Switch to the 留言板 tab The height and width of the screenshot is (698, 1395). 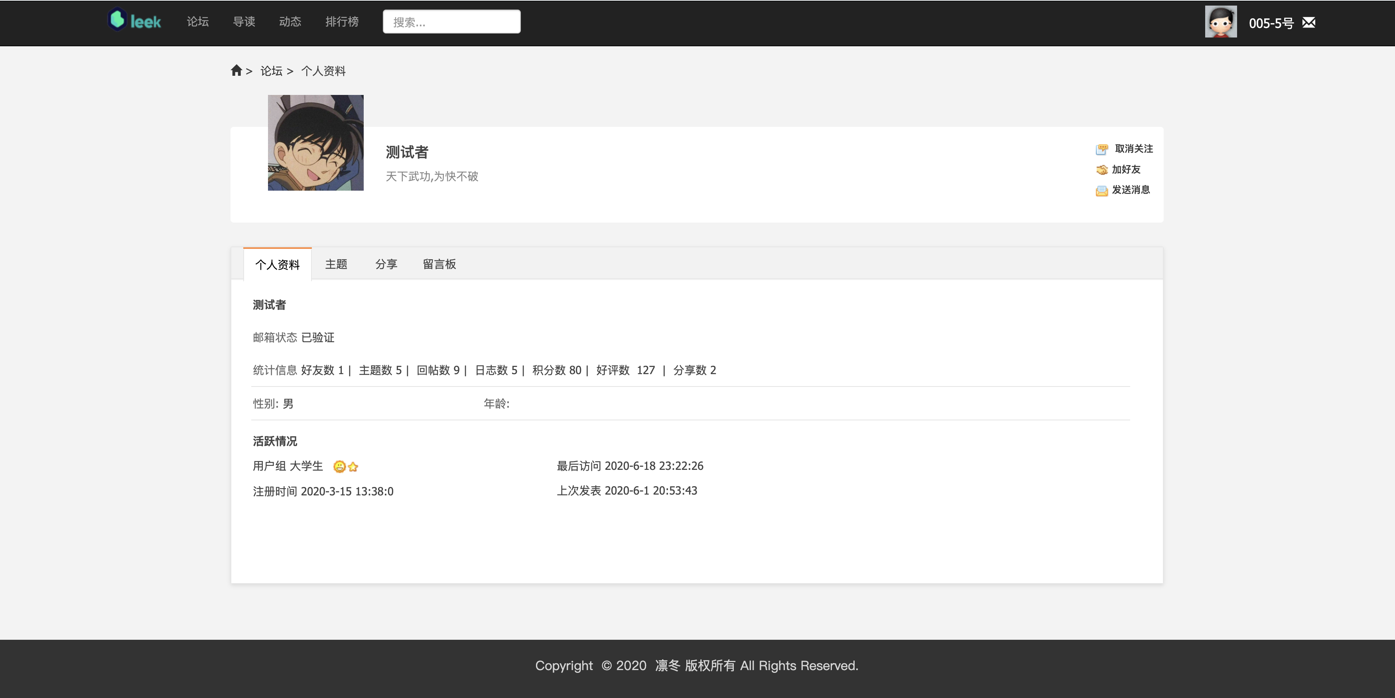(x=439, y=264)
